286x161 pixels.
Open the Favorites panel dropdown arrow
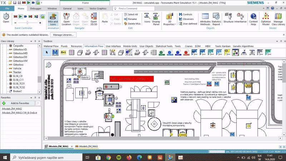pos(31,98)
